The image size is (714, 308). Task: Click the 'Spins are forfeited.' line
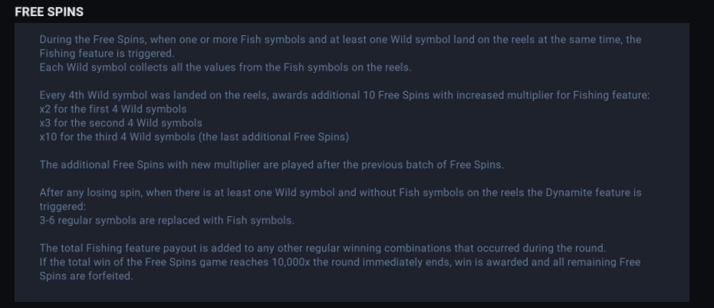86,276
